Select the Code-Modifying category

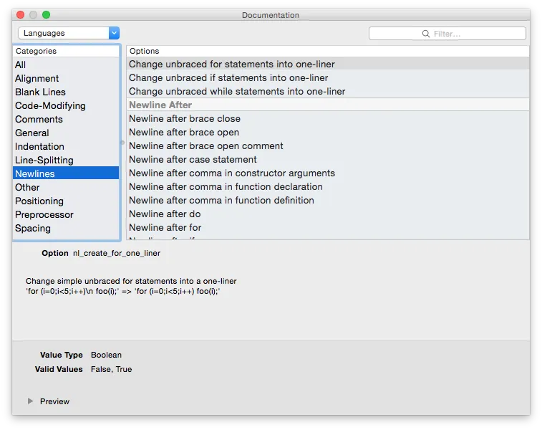[66, 105]
